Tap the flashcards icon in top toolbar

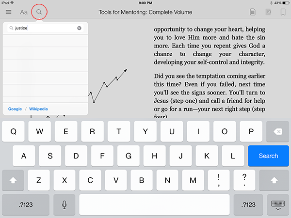point(268,12)
